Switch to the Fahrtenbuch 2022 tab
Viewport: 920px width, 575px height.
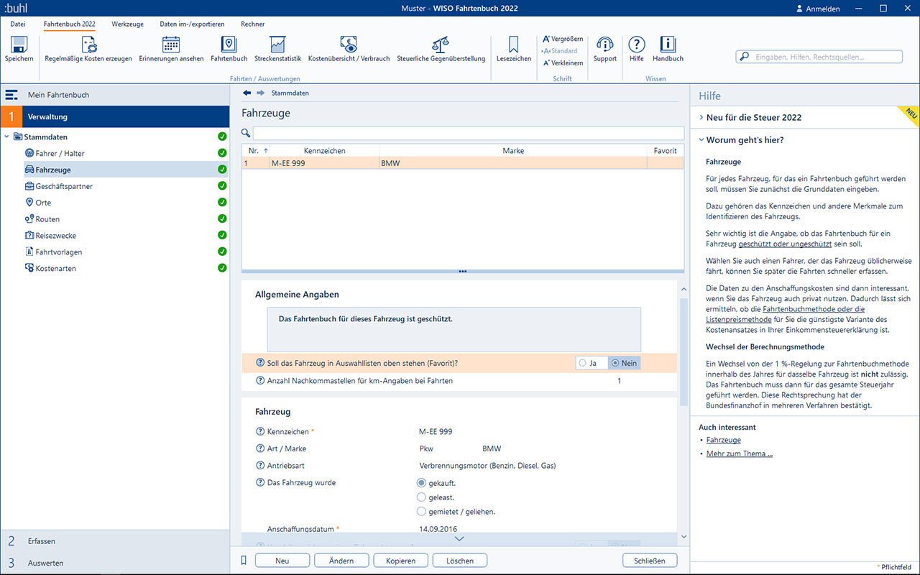click(x=69, y=24)
